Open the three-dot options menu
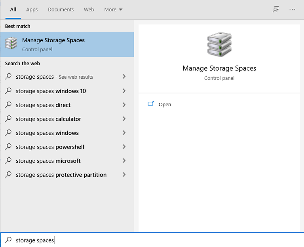The image size is (304, 247). (x=293, y=9)
